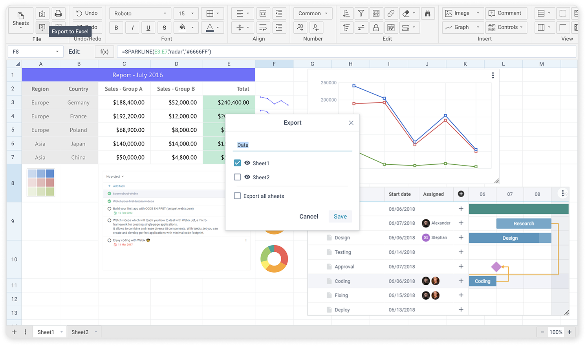Image resolution: width=586 pixels, height=346 pixels.
Task: Click the wrap text icon
Action: (x=263, y=27)
